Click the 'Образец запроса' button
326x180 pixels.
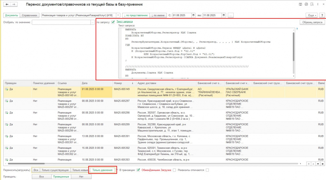pos(312,22)
